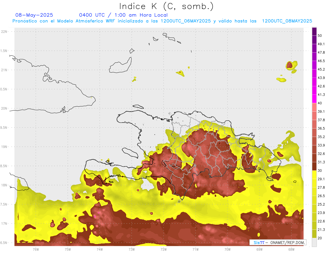Click the '27.8' legend value
Image resolution: width=327 pixels, height=253 pixels.
point(321,187)
